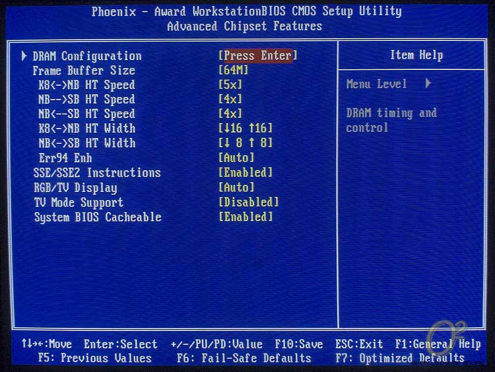
Task: Select the RGB/TV Display setting
Action: [x=75, y=188]
